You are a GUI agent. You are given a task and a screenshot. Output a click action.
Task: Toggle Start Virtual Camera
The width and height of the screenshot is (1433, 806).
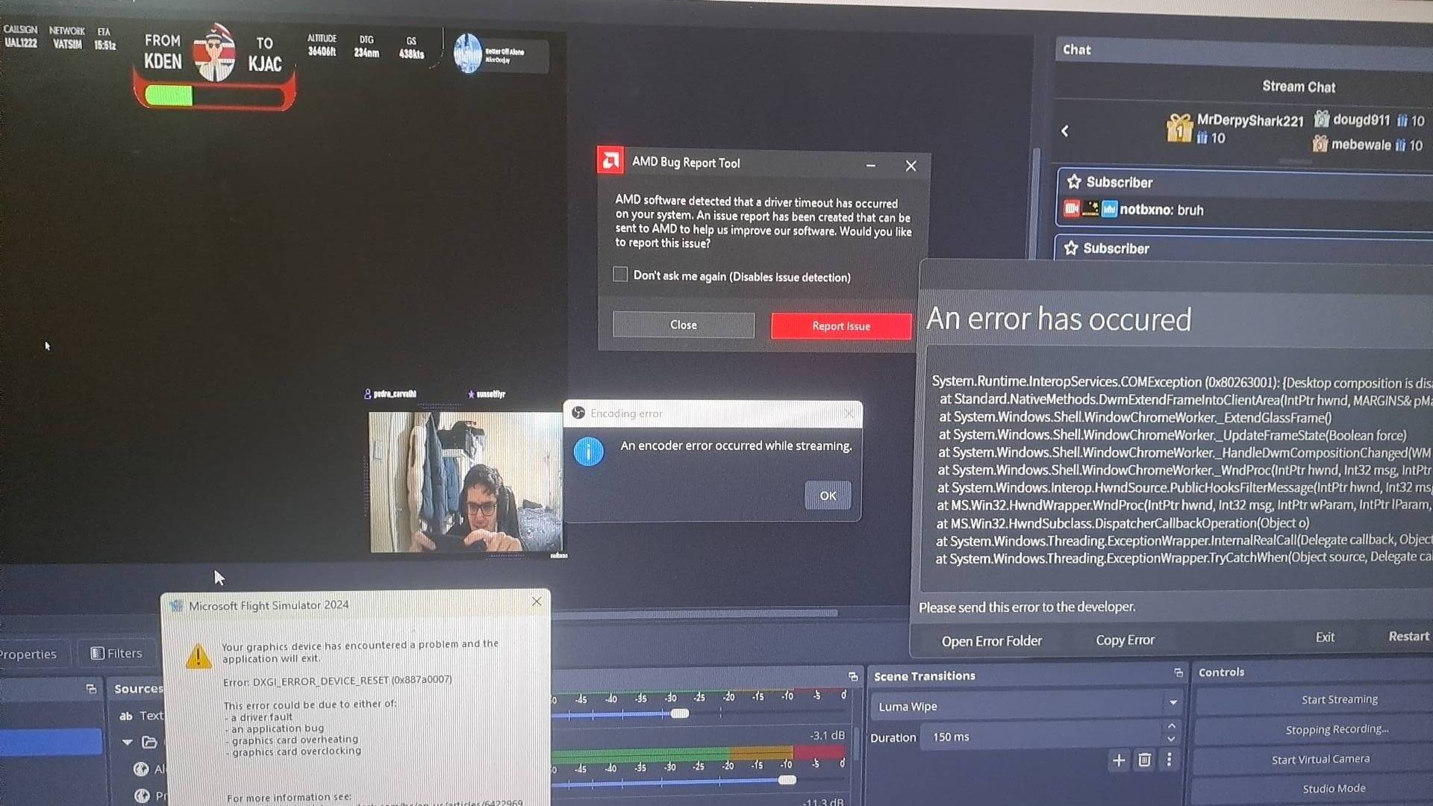(x=1320, y=759)
